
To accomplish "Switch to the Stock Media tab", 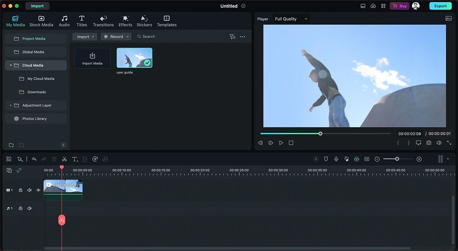I will click(41, 21).
